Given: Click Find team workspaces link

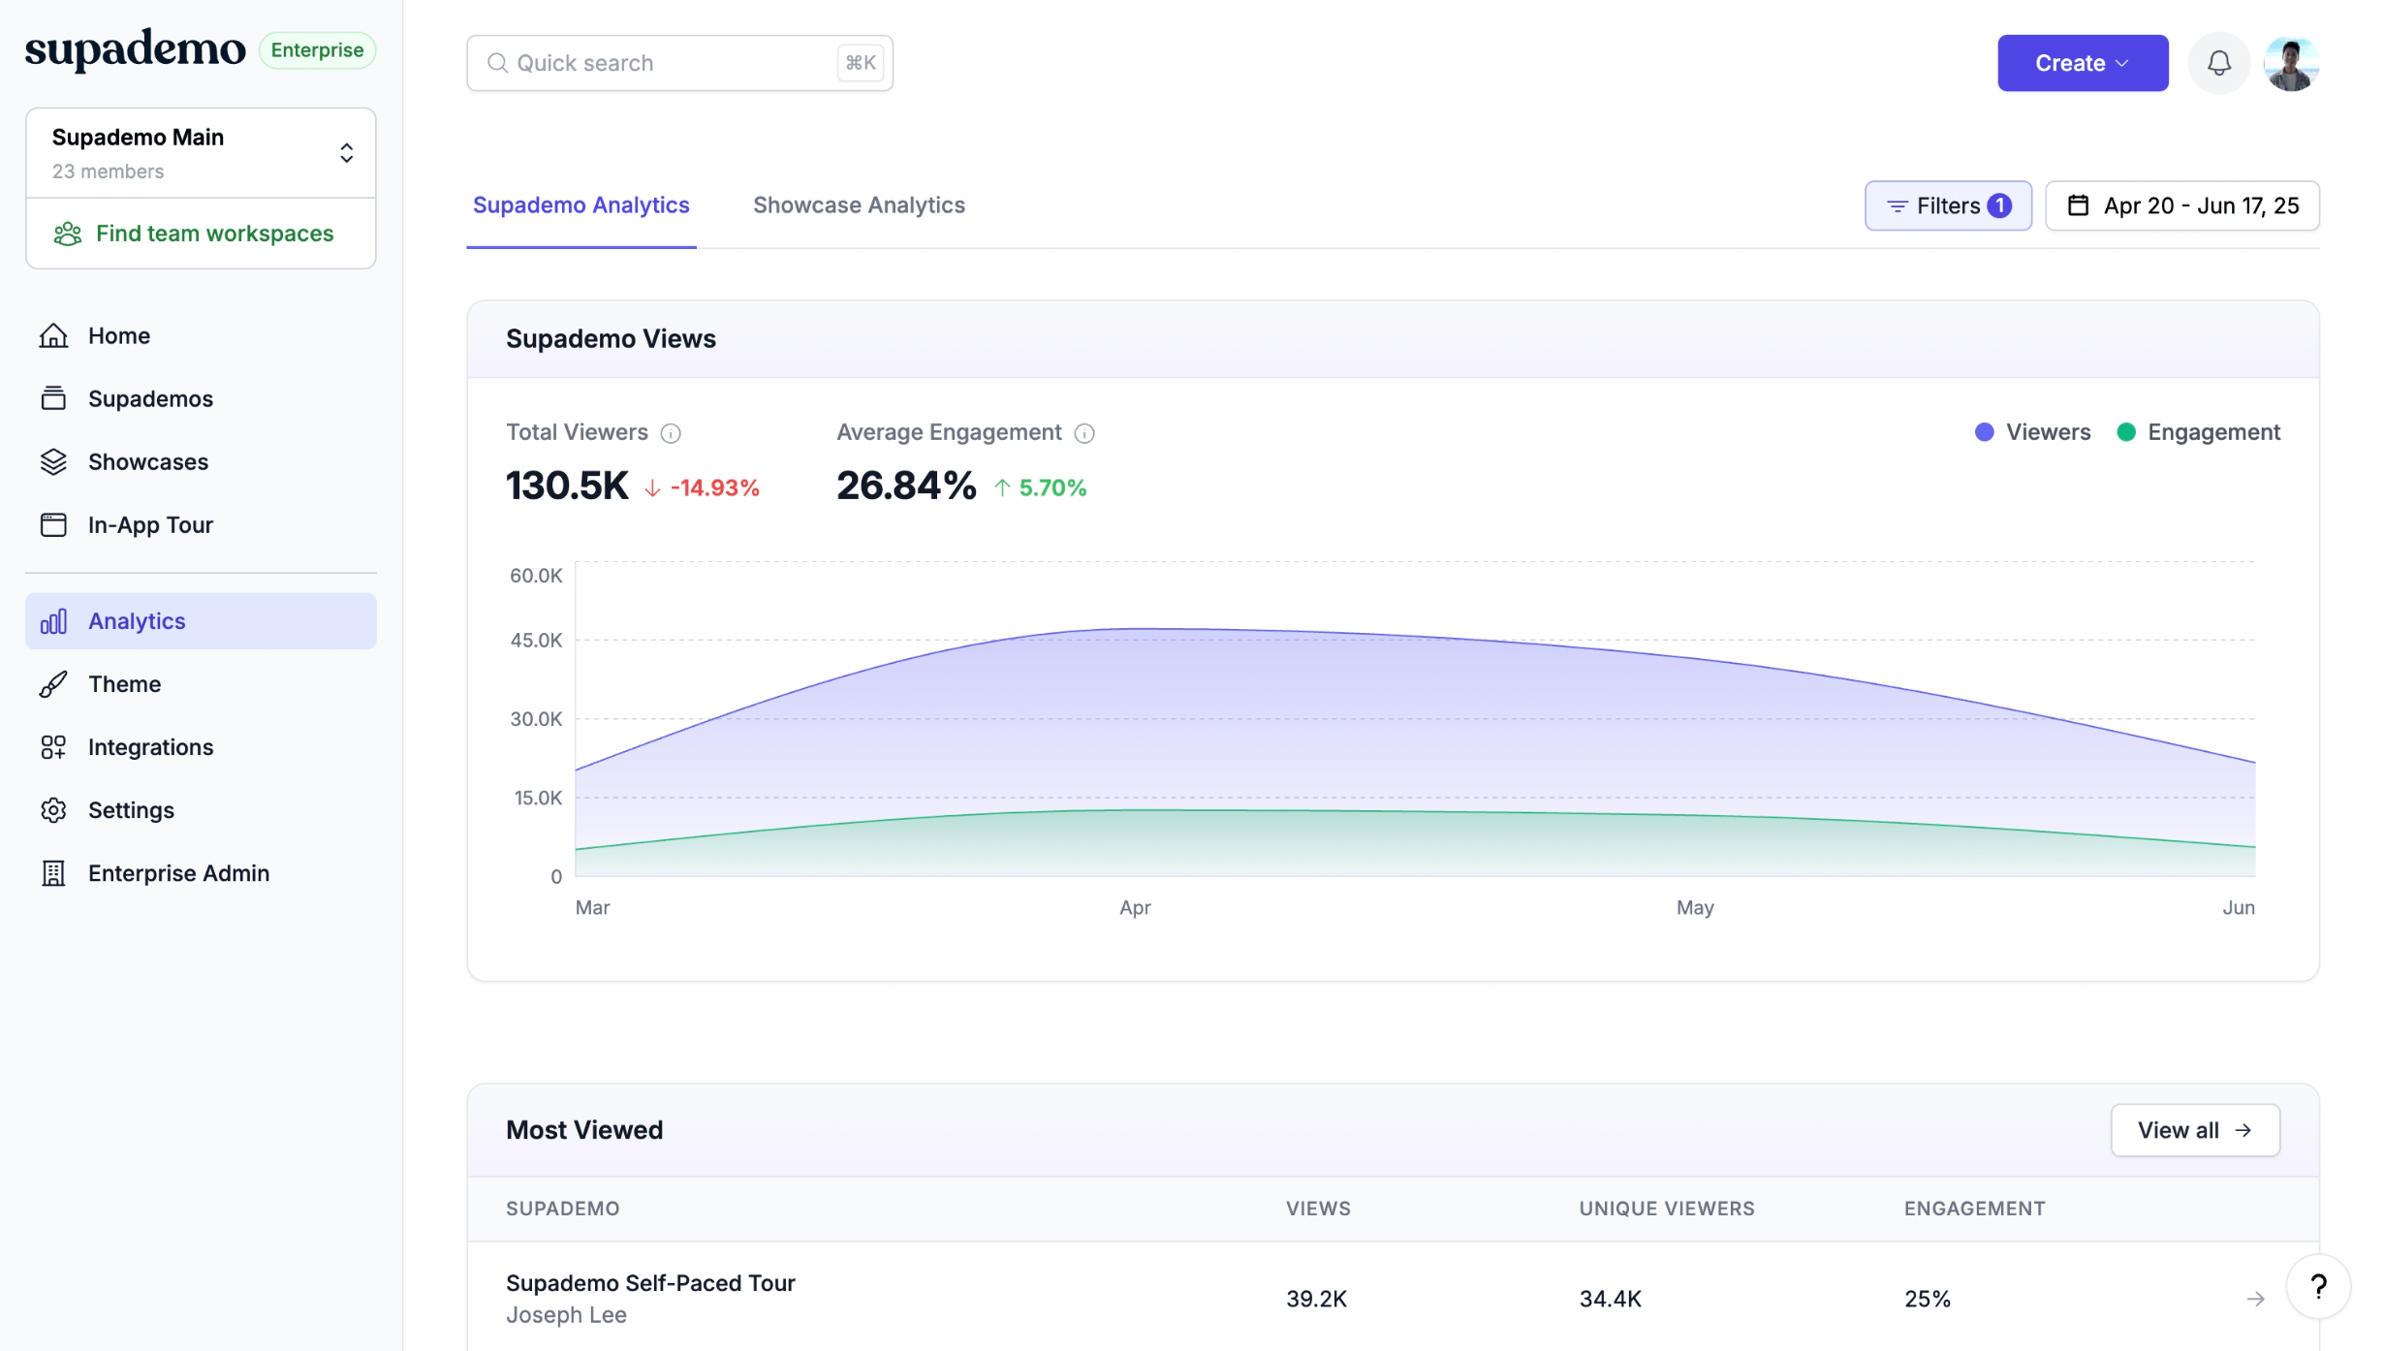Looking at the screenshot, I should pyautogui.click(x=201, y=234).
